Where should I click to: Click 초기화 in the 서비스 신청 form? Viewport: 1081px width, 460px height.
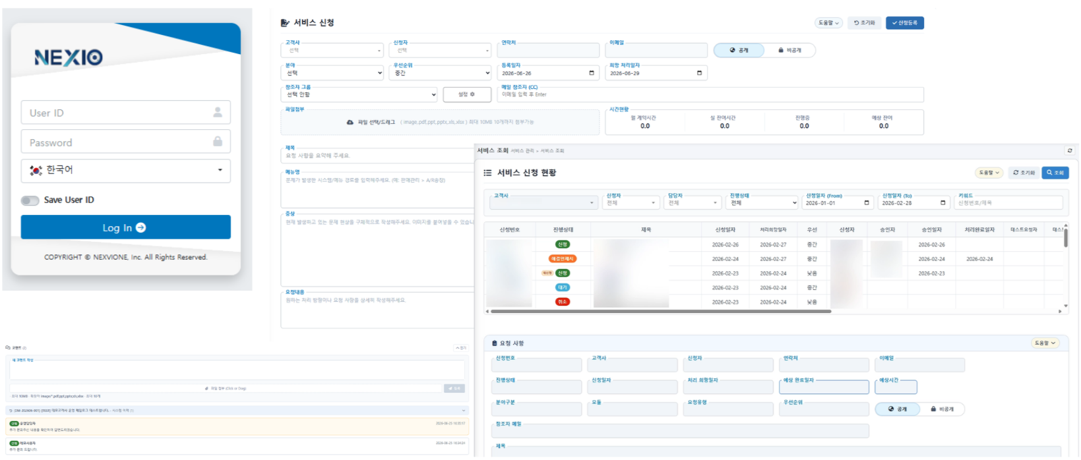click(865, 23)
